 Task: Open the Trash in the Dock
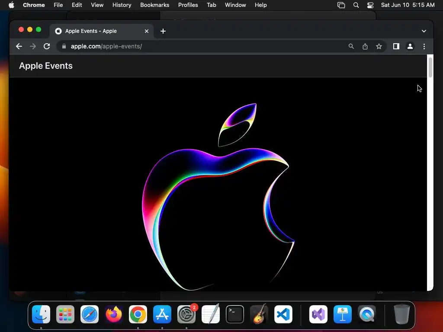coord(402,314)
